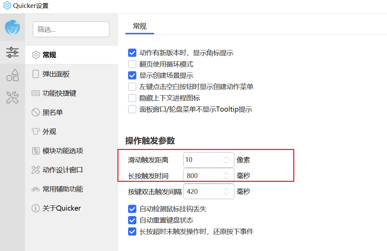Click the Quicker gear icon in title bar
The height and width of the screenshot is (251, 387).
(7, 5)
